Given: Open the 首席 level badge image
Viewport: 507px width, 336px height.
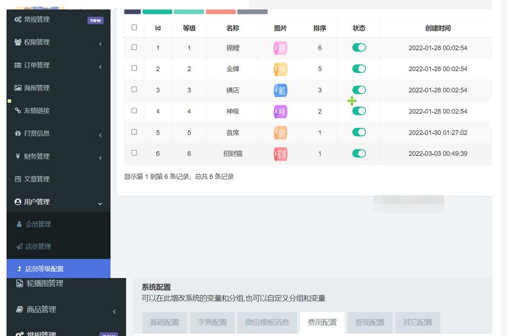Looking at the screenshot, I should [280, 133].
